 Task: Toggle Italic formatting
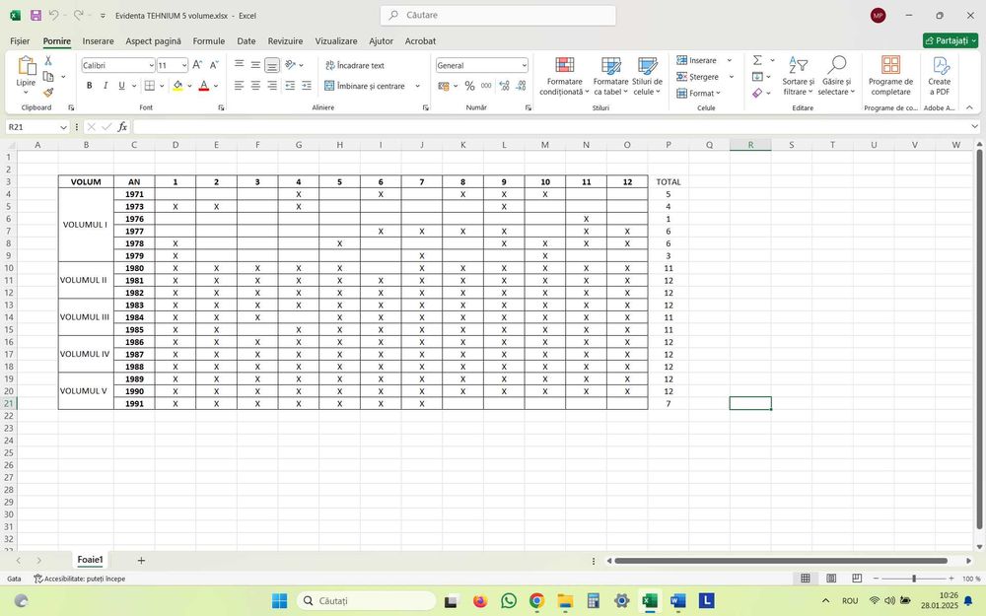[106, 86]
